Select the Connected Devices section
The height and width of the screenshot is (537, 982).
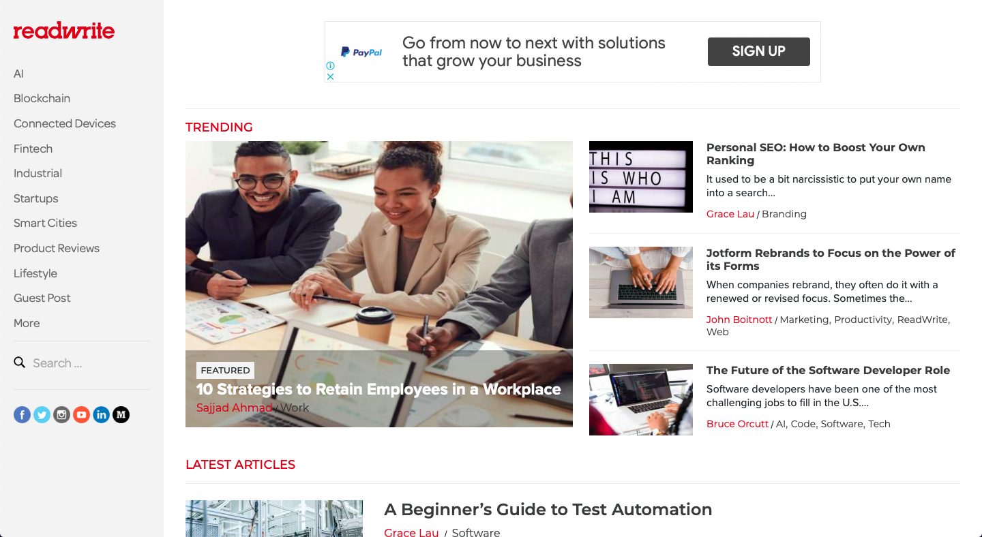click(65, 123)
